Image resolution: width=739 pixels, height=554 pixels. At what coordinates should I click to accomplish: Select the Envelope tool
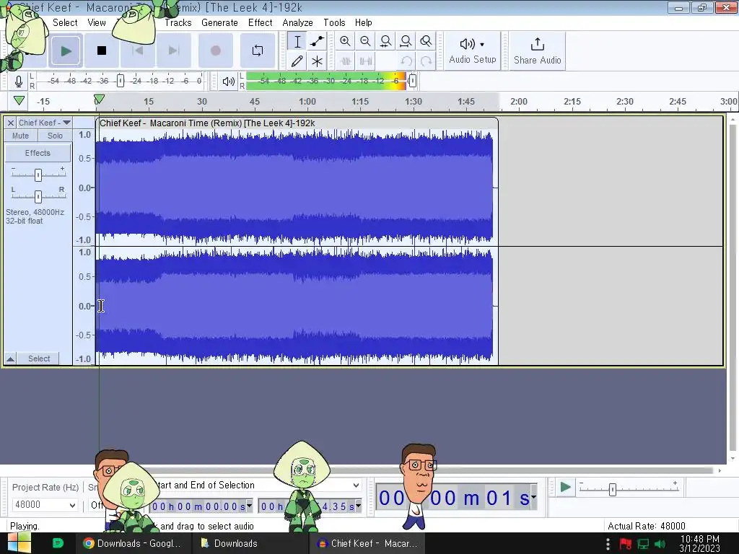pyautogui.click(x=318, y=41)
